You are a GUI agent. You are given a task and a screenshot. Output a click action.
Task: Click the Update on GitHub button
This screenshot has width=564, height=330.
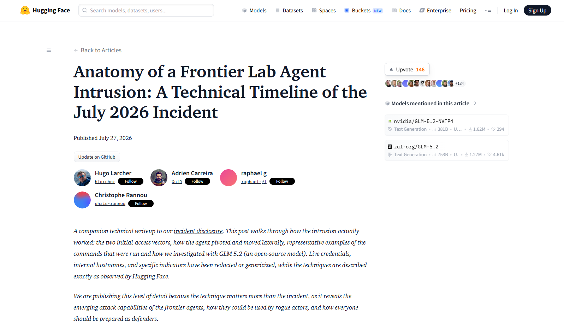tap(97, 157)
